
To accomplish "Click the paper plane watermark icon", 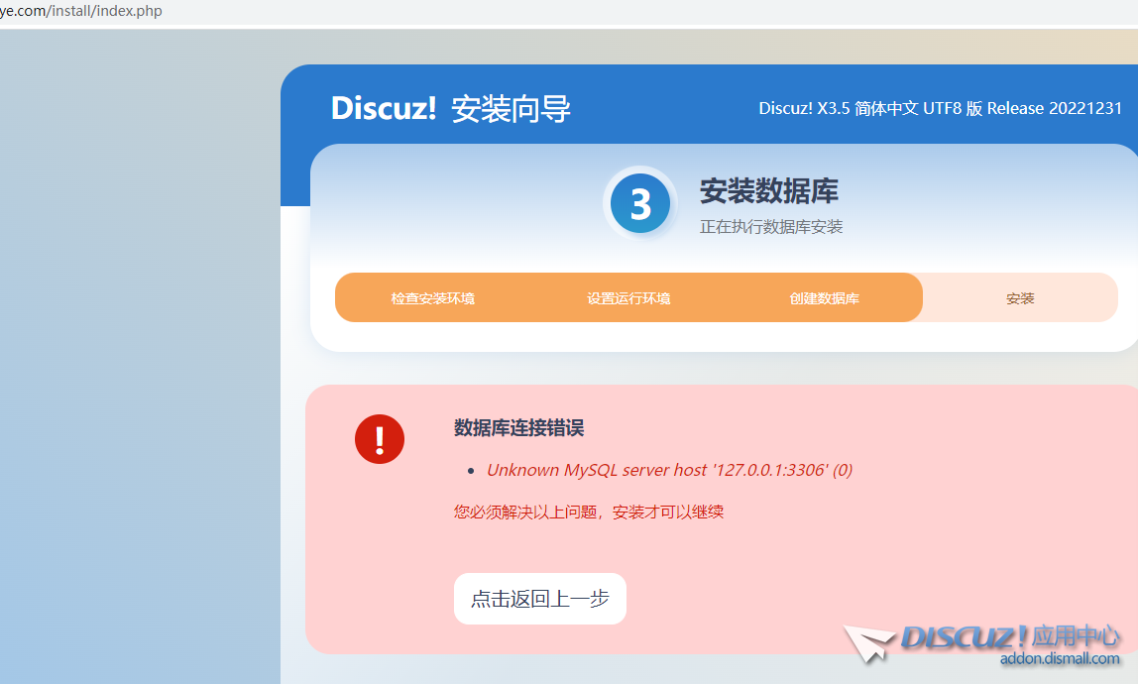I will click(869, 642).
